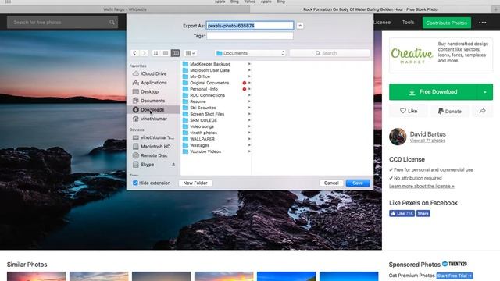
Task: Share the photo with arrow icon
Action: point(483,111)
